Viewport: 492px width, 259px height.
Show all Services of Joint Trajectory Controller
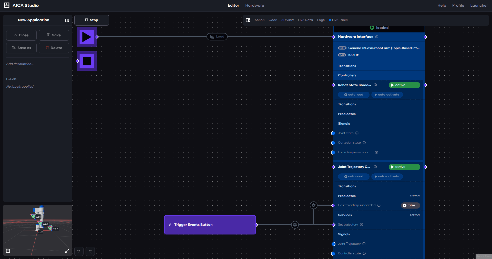415,215
